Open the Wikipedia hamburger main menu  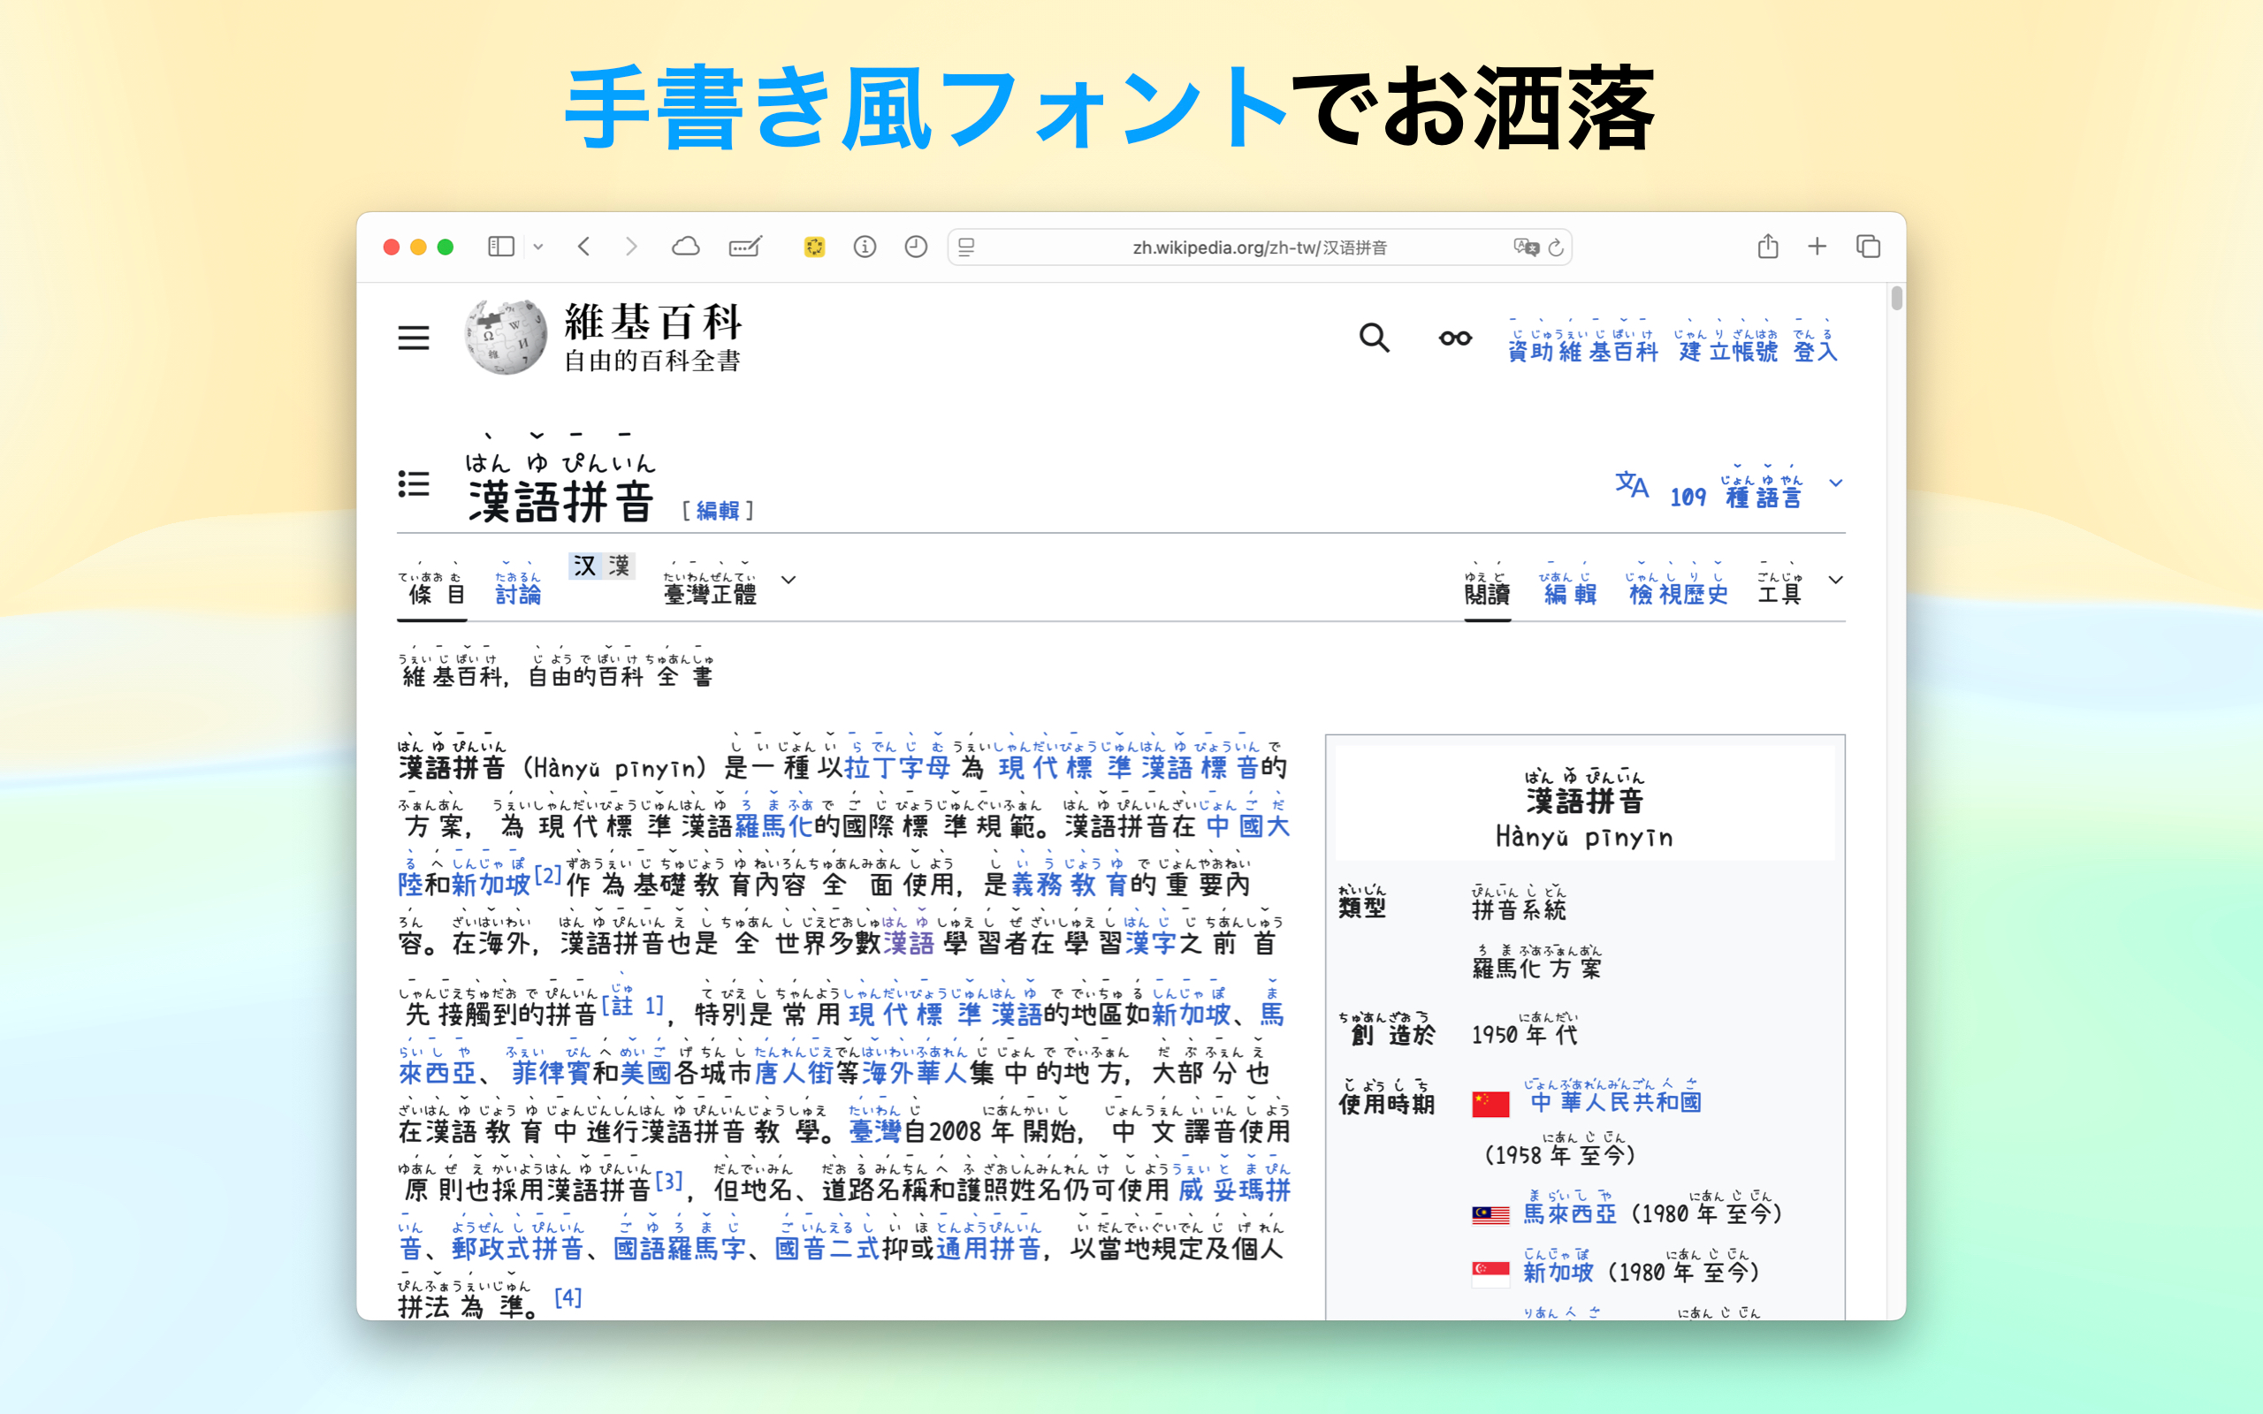coord(414,338)
